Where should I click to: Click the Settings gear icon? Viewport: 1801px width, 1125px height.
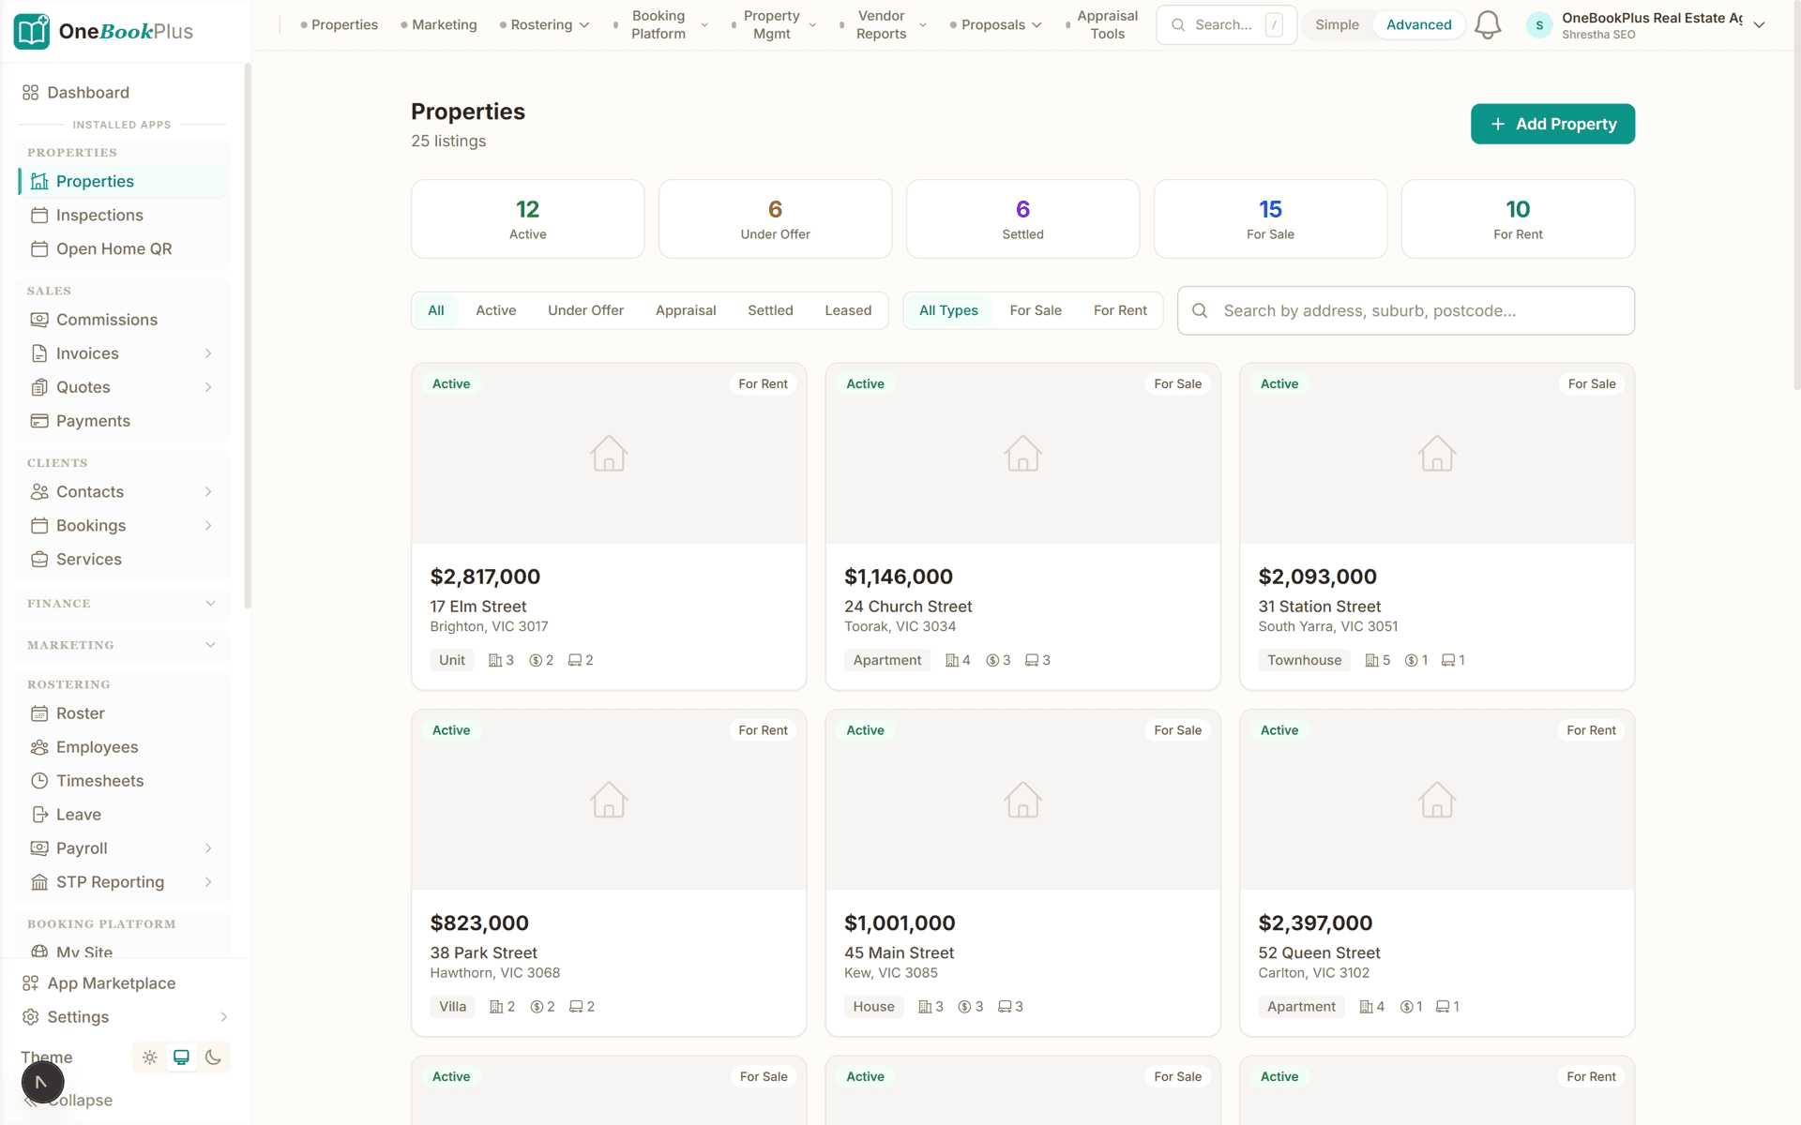(x=31, y=1017)
